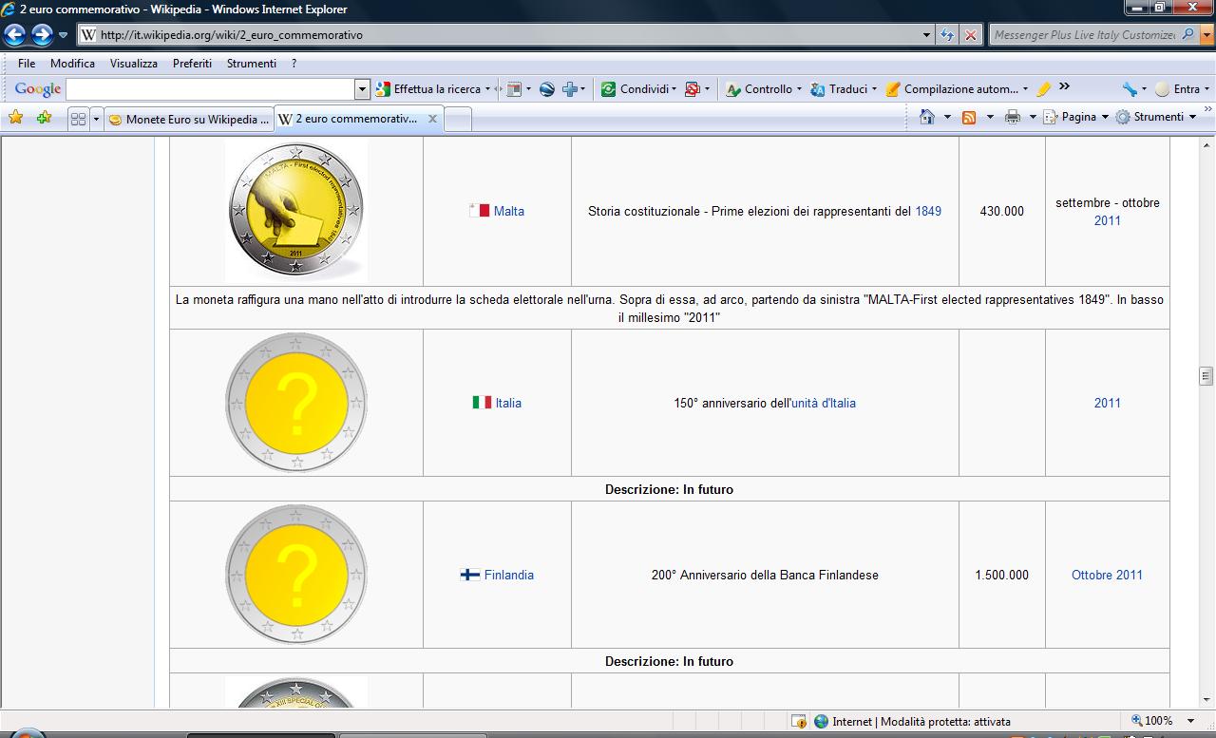This screenshot has height=738, width=1216.
Task: Show more Google toolbar buttons chevron
Action: click(x=1064, y=86)
